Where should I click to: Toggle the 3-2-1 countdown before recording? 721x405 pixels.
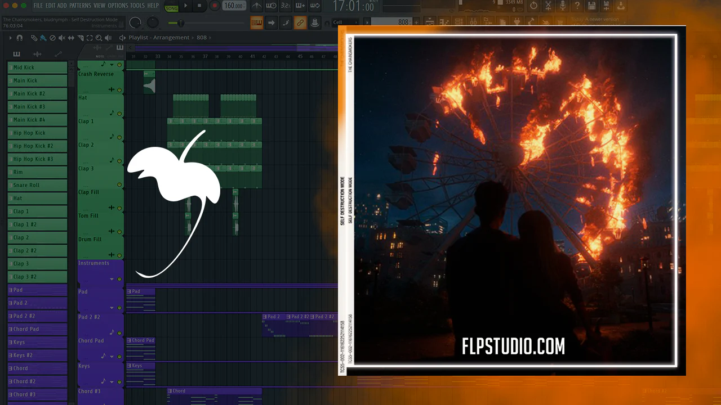[286, 6]
